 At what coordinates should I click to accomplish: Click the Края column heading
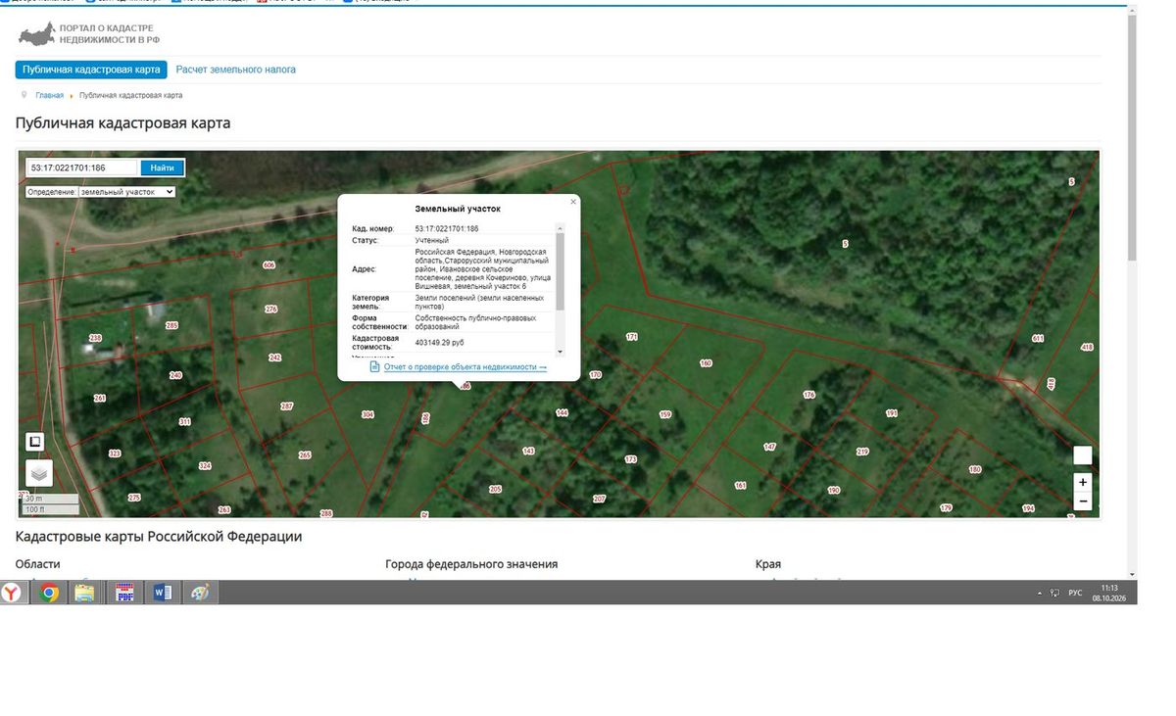point(768,564)
